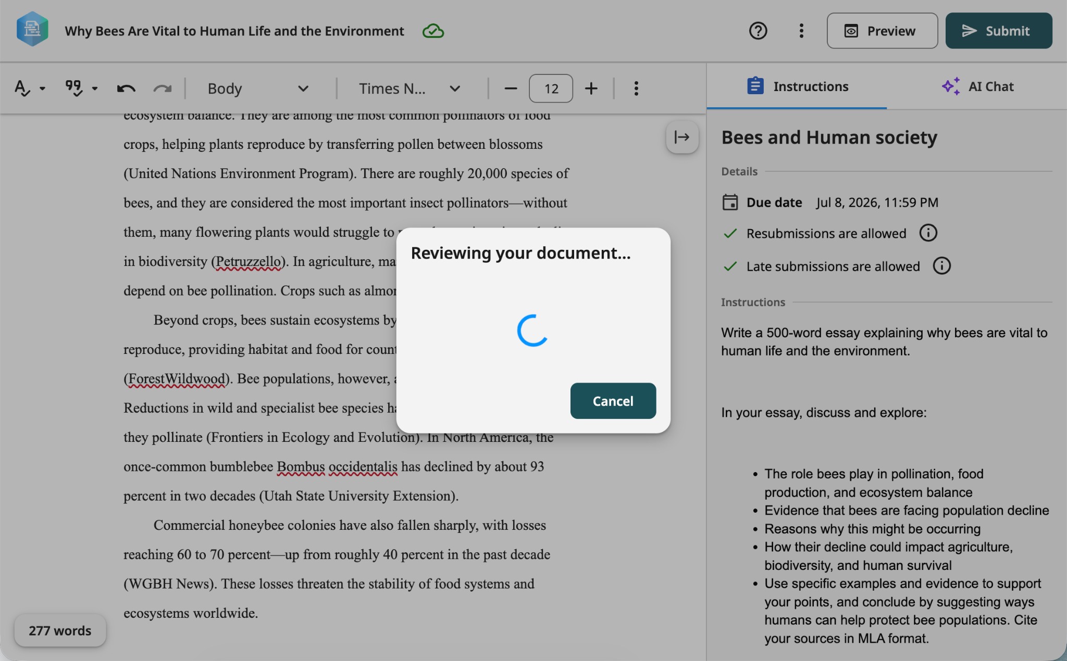Open the Times New Roman font dropdown
Screen dimensions: 1067x661
click(x=410, y=88)
